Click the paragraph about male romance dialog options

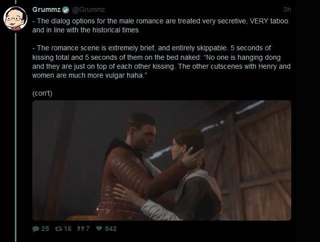160,25
